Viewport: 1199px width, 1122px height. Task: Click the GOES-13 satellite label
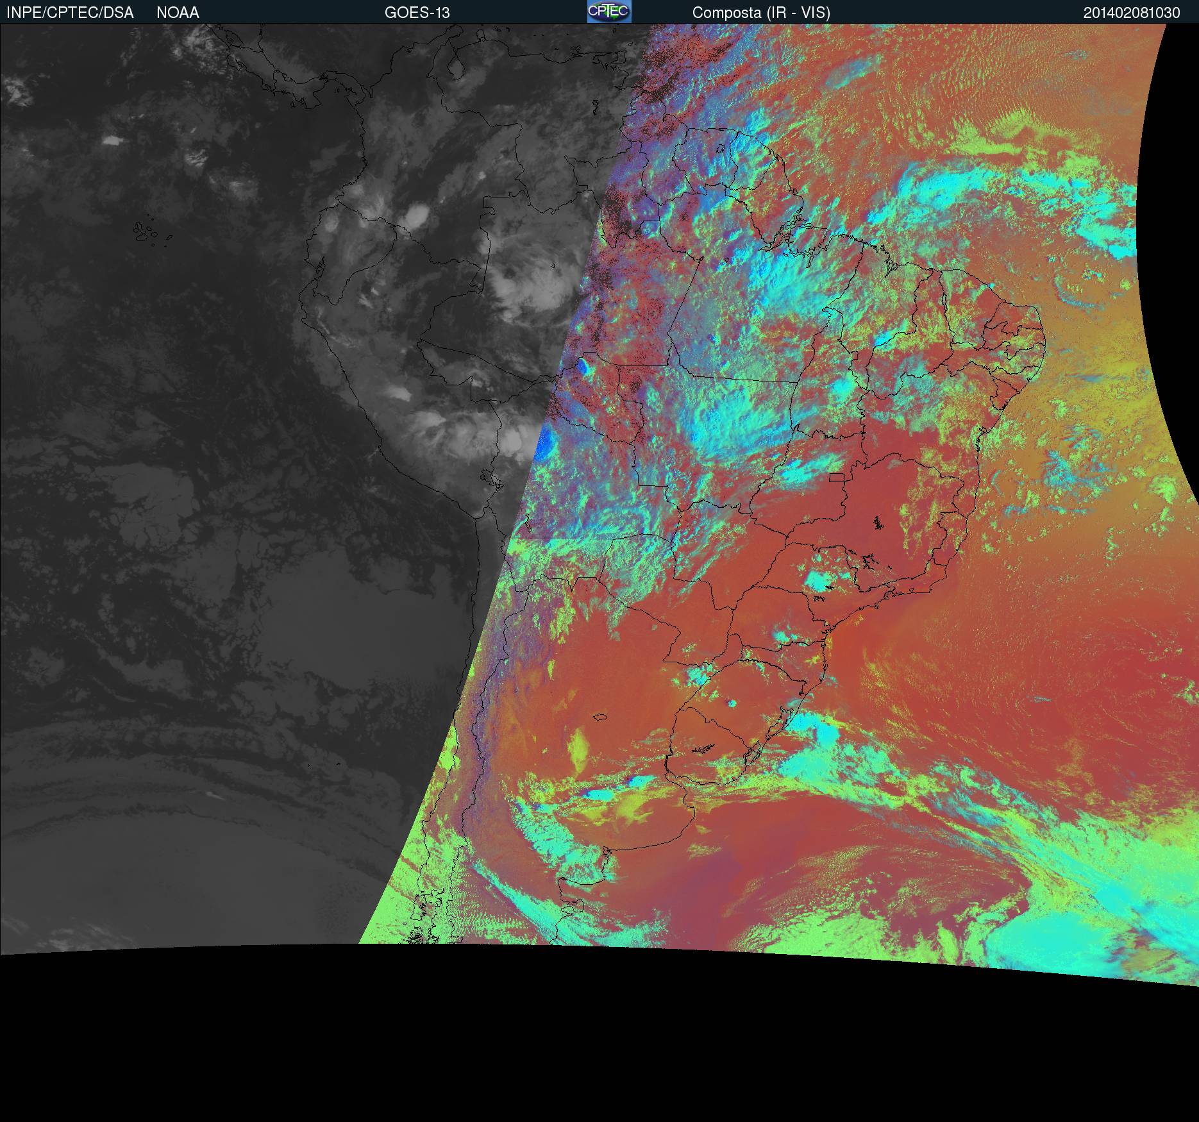(x=417, y=13)
